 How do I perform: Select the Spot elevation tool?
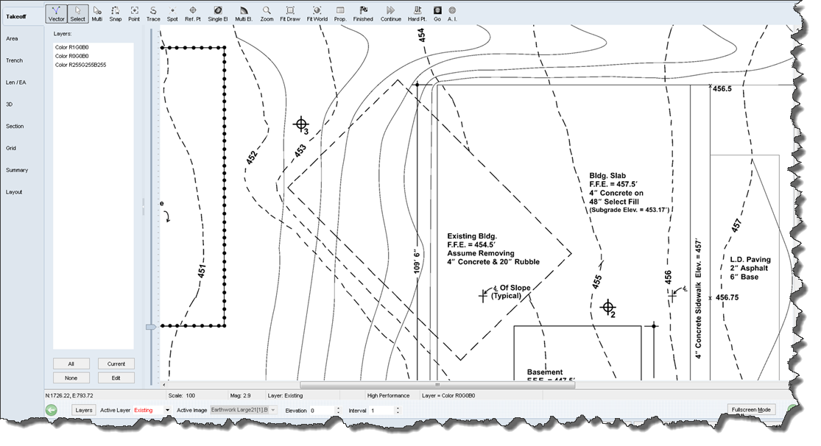172,13
